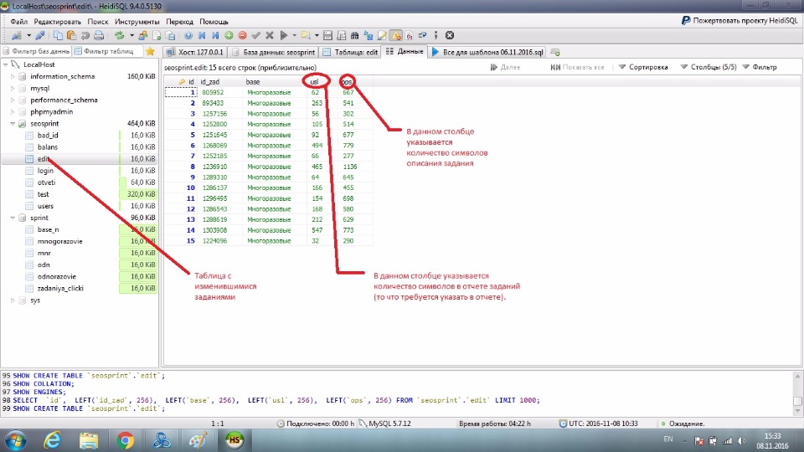Open the Файл menu

pos(19,22)
